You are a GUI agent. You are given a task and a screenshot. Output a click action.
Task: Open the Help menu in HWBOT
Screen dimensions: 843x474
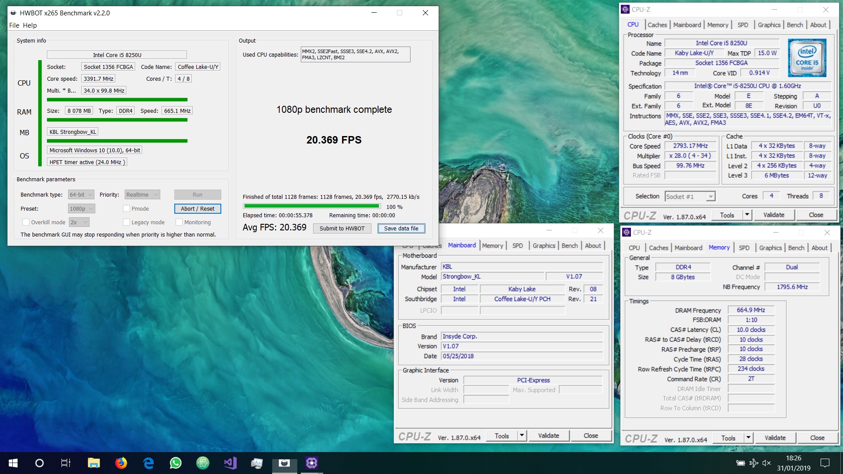coord(30,25)
